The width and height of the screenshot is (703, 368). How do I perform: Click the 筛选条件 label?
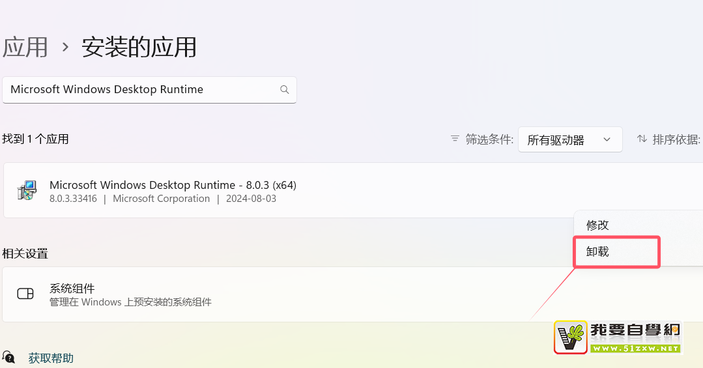click(x=489, y=139)
